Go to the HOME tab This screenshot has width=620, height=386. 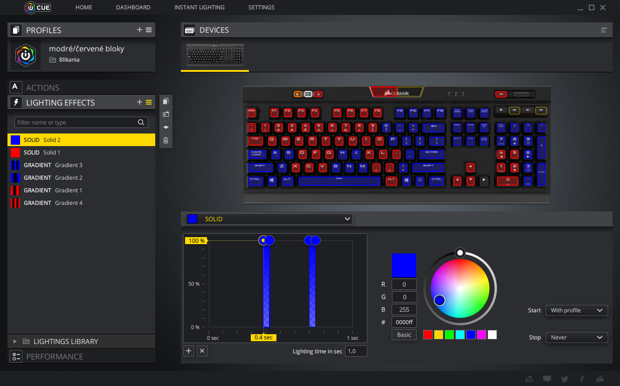[x=84, y=7]
